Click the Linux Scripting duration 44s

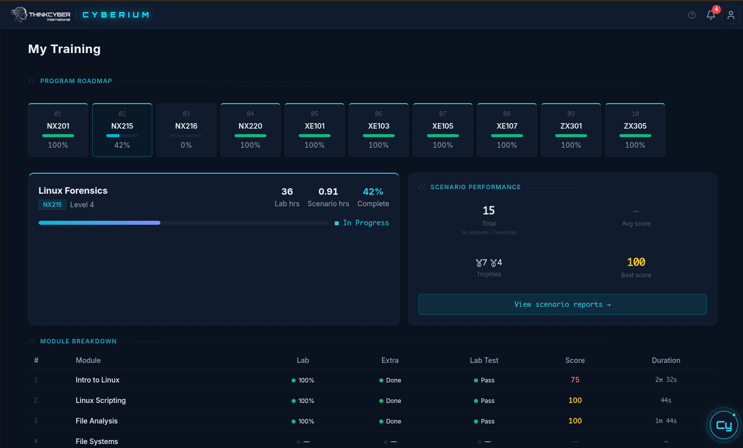pyautogui.click(x=666, y=400)
